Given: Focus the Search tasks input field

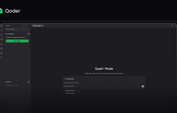Looking at the screenshot, I should (x=17, y=29).
